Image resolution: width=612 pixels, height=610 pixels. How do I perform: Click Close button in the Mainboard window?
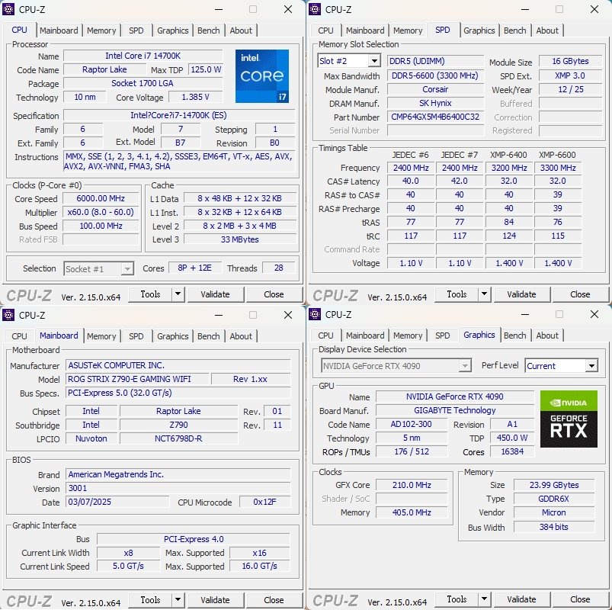pos(274,600)
